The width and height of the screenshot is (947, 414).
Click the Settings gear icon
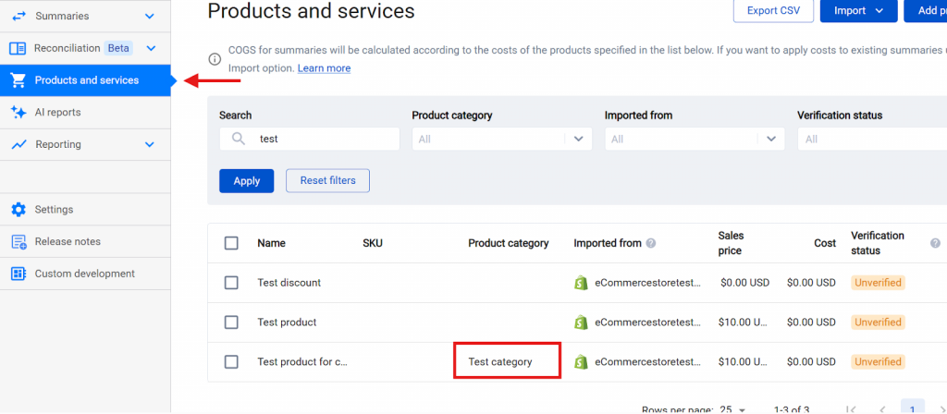pyautogui.click(x=18, y=210)
